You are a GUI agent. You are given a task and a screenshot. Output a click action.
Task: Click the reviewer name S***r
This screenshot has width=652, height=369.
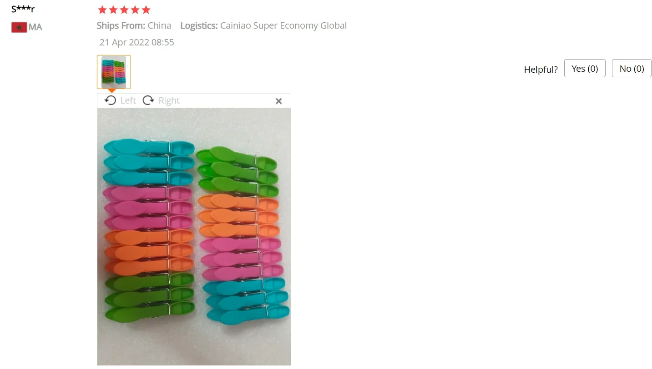[23, 9]
